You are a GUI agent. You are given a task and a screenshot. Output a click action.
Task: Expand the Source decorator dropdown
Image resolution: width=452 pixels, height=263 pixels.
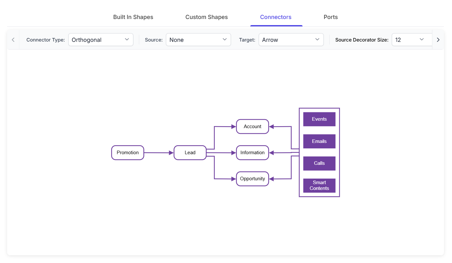pos(198,40)
